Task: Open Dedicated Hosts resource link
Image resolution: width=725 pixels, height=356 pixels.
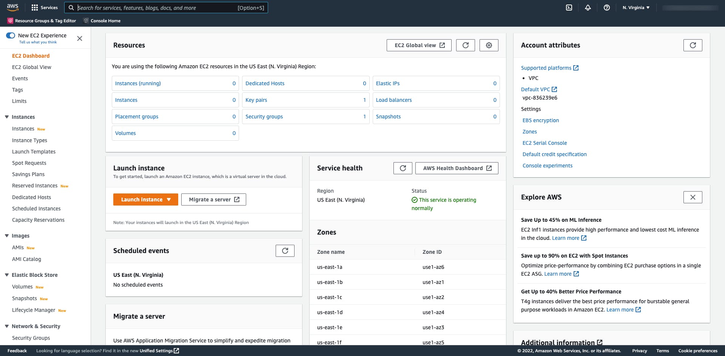Action: pyautogui.click(x=265, y=83)
